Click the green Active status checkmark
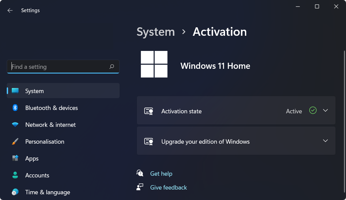The height and width of the screenshot is (200, 346). click(312, 110)
